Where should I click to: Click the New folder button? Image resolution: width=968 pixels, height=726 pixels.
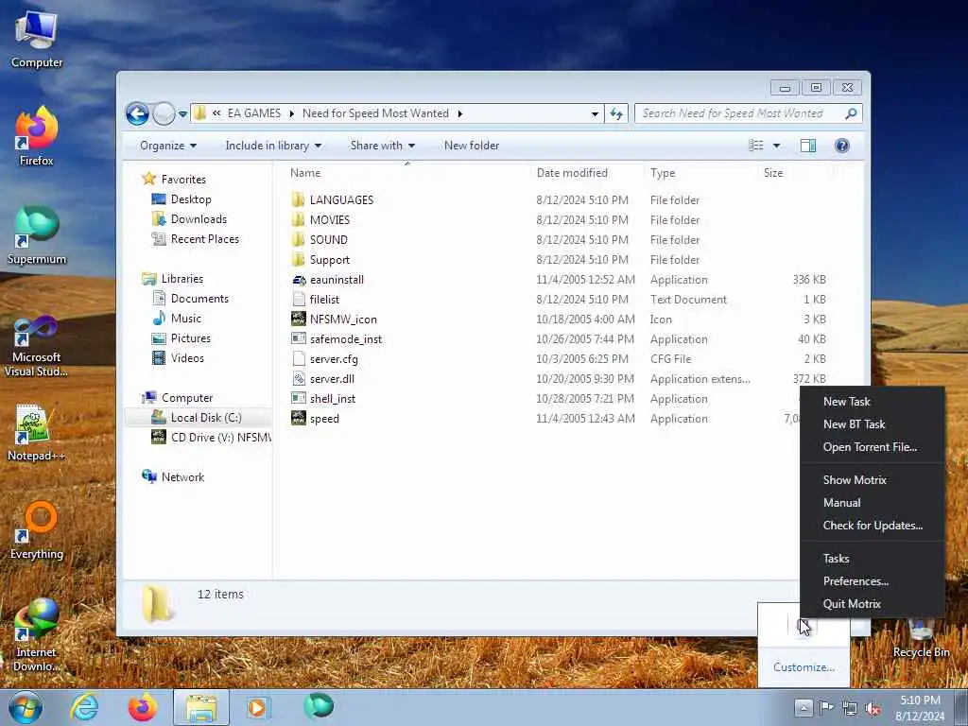pos(472,146)
